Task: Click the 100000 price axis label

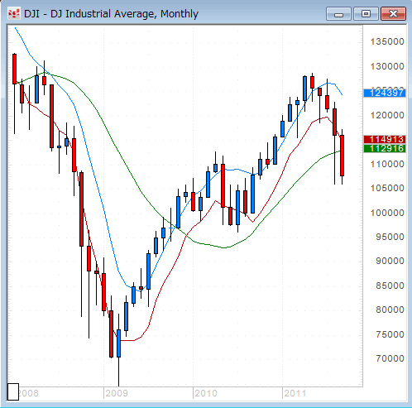Action: pos(387,213)
